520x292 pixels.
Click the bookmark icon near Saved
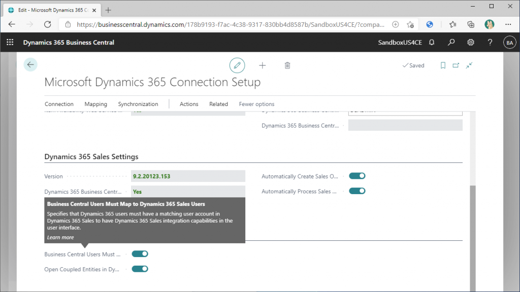pos(443,65)
